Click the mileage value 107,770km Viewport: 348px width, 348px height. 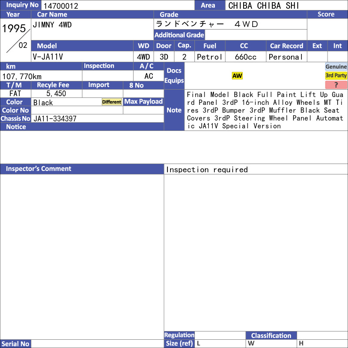pos(22,77)
